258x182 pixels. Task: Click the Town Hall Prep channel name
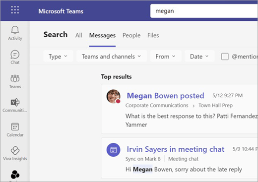click(x=215, y=105)
